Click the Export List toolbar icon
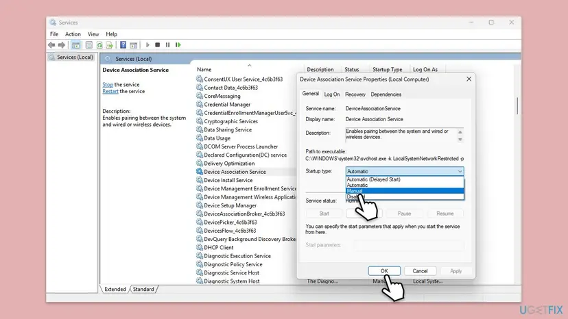Image resolution: width=568 pixels, height=319 pixels. click(x=109, y=45)
